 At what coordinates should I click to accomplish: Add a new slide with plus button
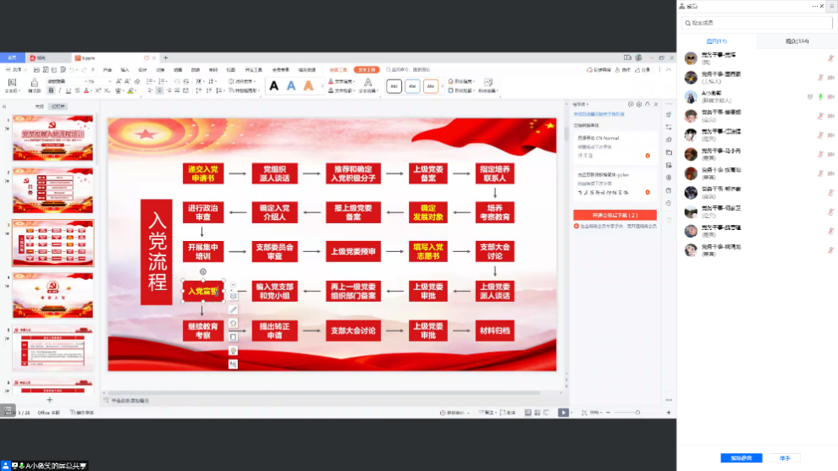click(50, 399)
